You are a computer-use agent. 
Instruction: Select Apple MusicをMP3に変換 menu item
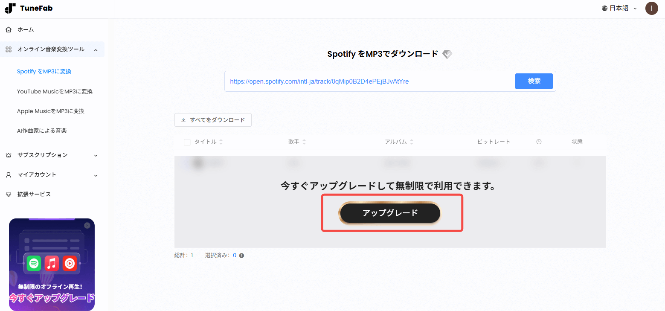click(x=51, y=111)
